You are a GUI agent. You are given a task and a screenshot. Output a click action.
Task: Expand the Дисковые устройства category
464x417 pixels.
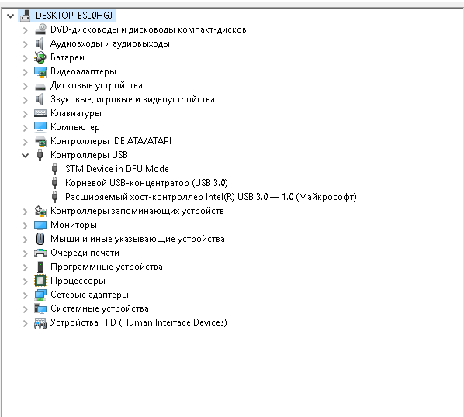coord(26,86)
